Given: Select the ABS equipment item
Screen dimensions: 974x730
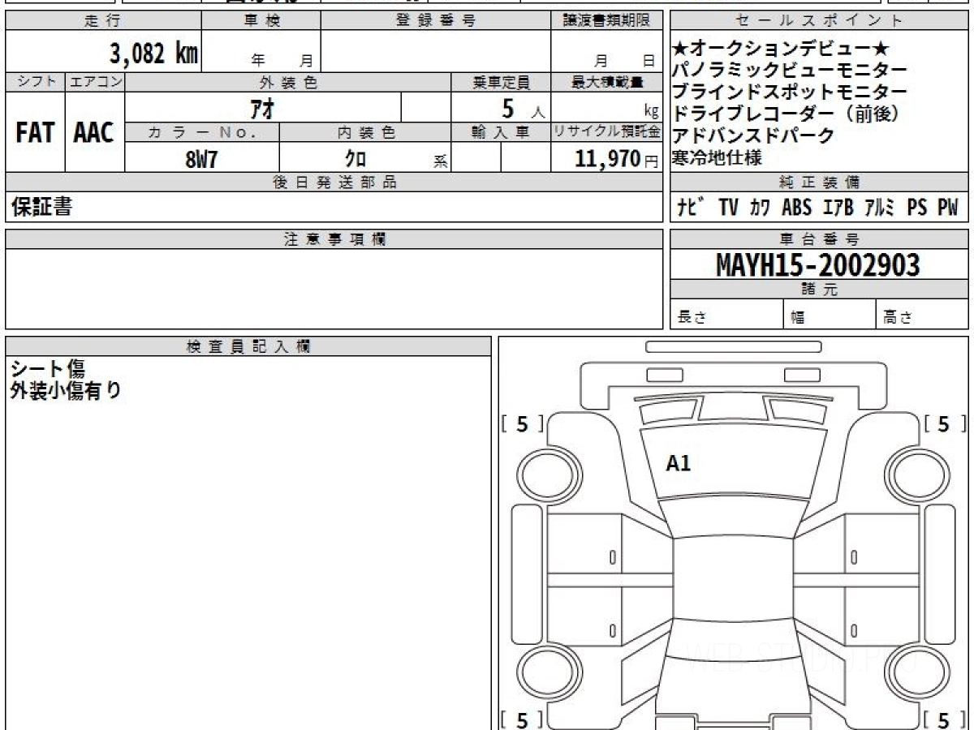Looking at the screenshot, I should [x=797, y=208].
